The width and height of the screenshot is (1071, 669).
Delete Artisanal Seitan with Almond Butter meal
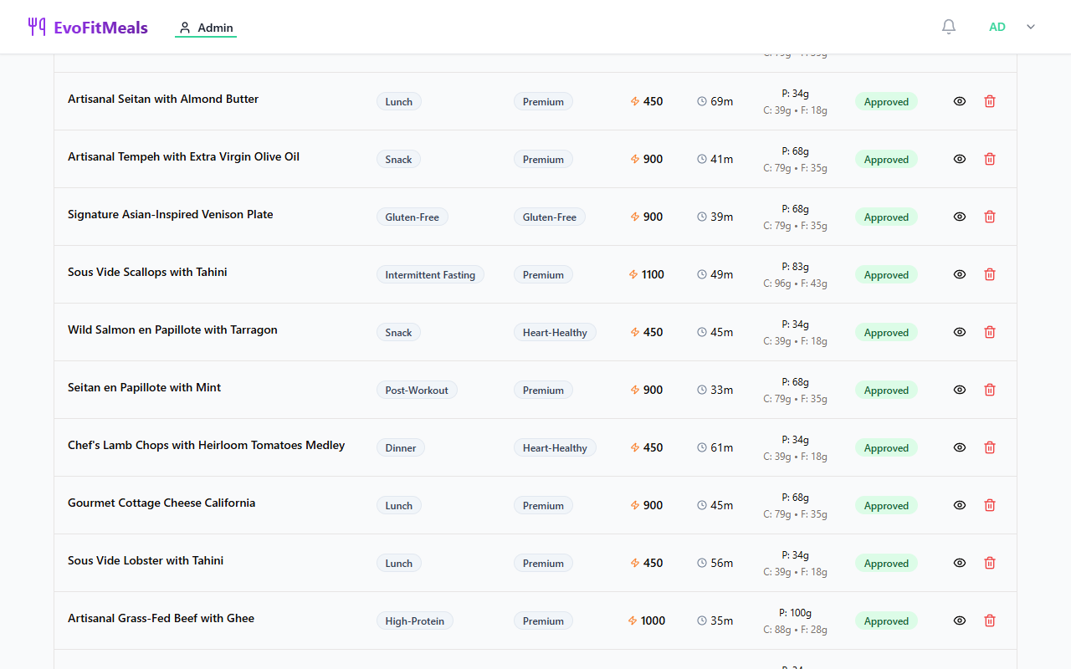tap(990, 101)
